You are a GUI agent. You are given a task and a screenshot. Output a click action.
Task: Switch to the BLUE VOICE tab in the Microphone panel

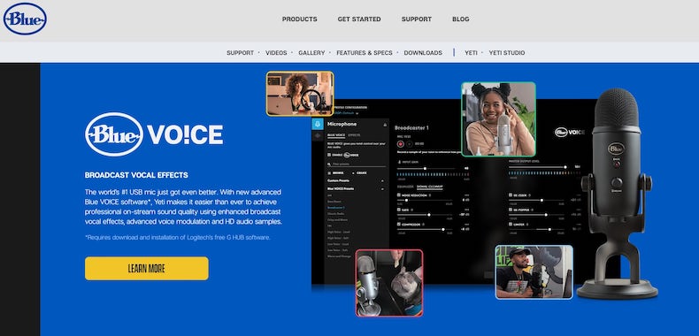click(336, 135)
